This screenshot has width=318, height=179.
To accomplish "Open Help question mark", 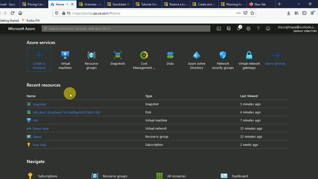I will (258, 29).
